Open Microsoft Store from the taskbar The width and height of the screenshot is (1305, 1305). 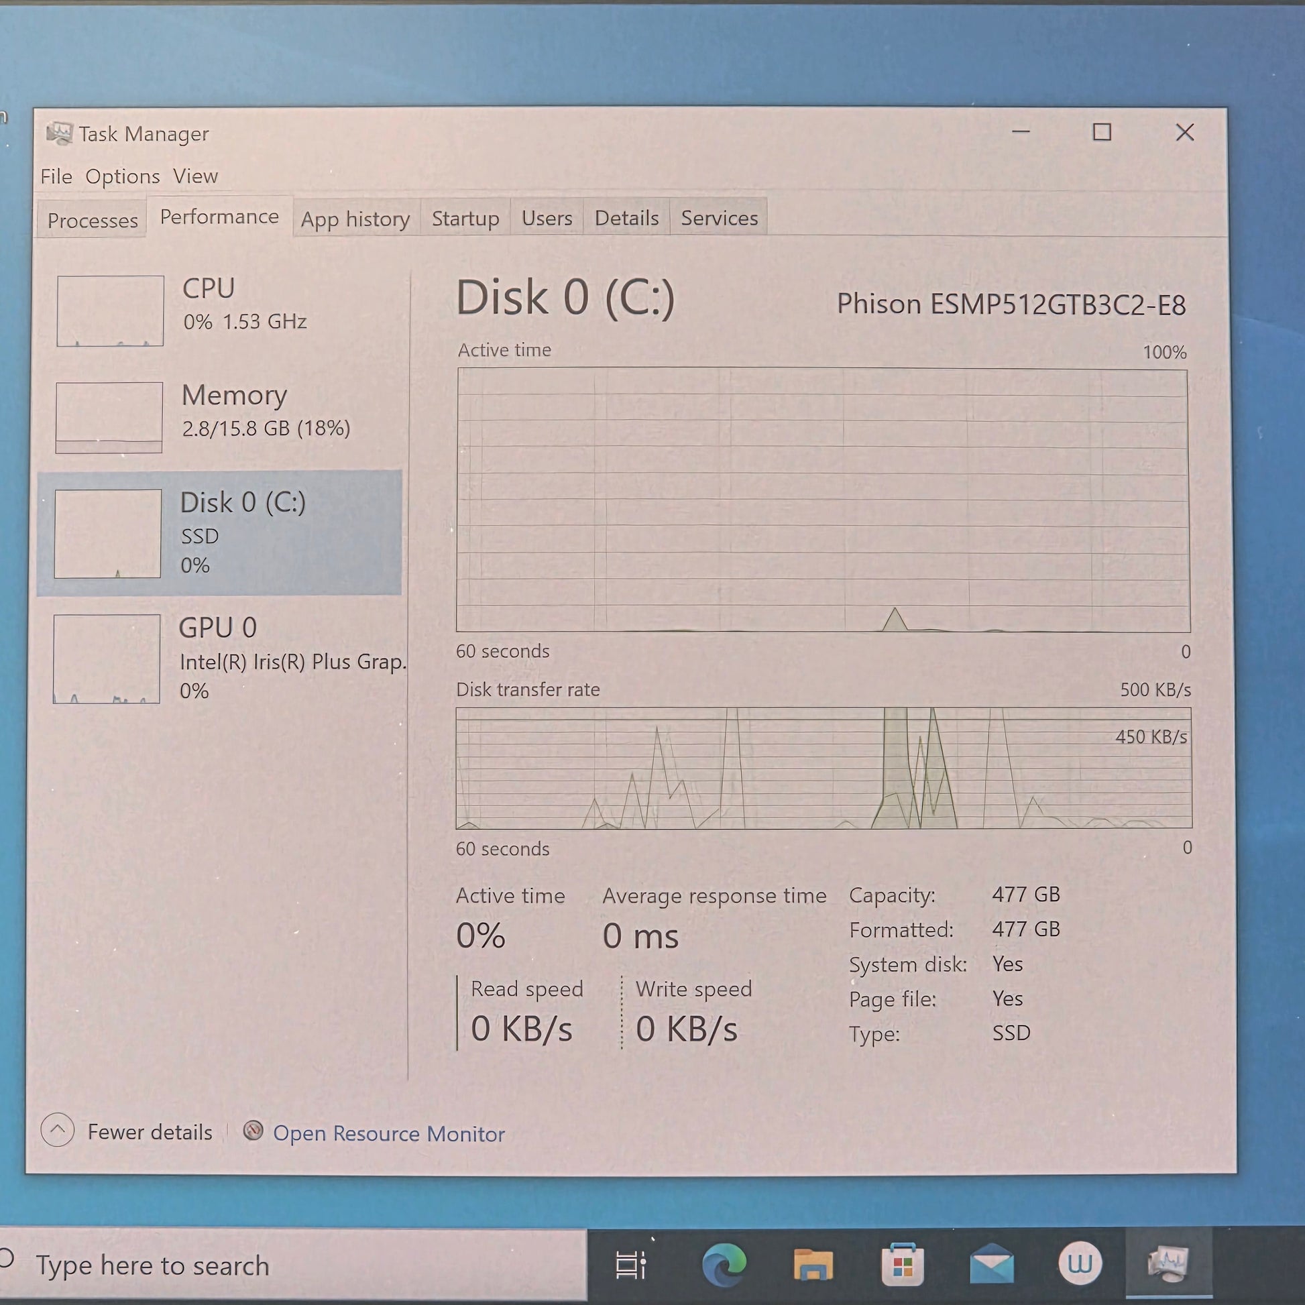[x=903, y=1264]
